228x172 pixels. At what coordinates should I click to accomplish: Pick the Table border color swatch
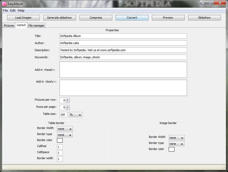(x=60, y=140)
